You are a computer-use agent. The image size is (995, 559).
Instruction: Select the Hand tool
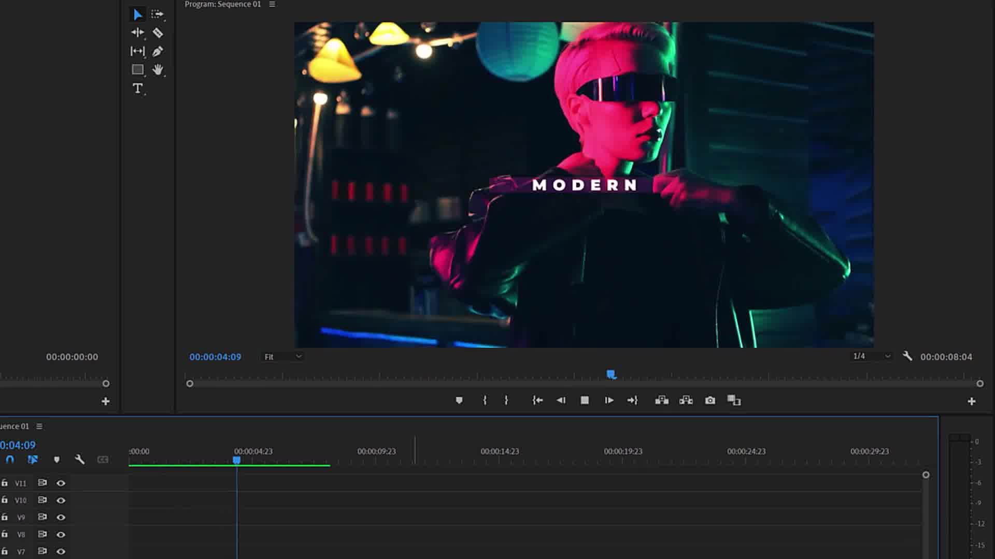click(x=158, y=69)
